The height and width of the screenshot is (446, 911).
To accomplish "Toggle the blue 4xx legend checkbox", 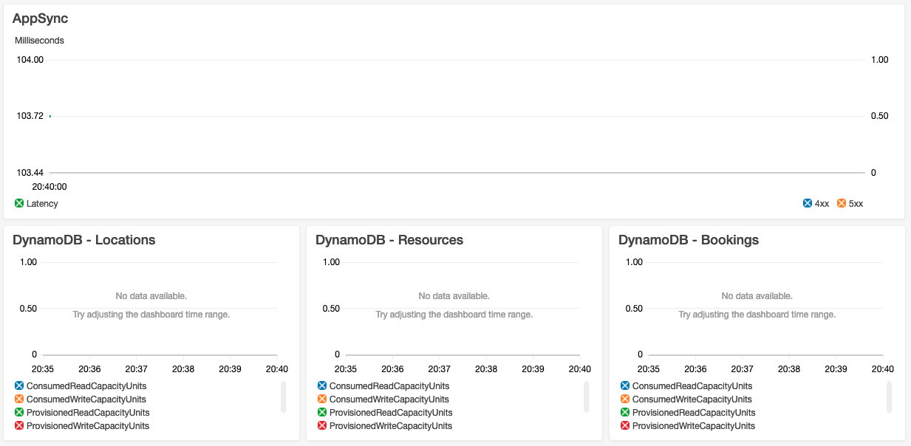I will pos(807,203).
